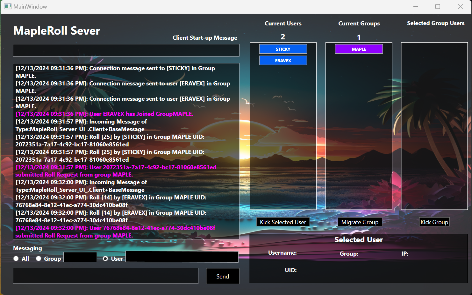Click the Kick Group button
The height and width of the screenshot is (295, 472).
pos(434,222)
